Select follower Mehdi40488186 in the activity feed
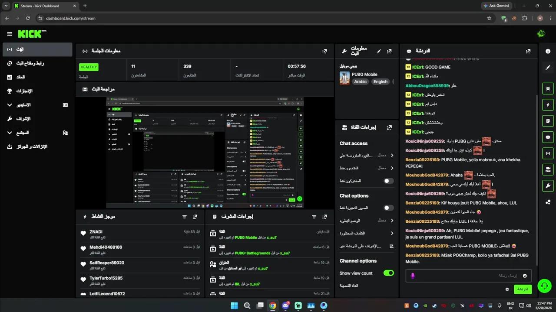Screen dimensions: 556x312 [106, 247]
